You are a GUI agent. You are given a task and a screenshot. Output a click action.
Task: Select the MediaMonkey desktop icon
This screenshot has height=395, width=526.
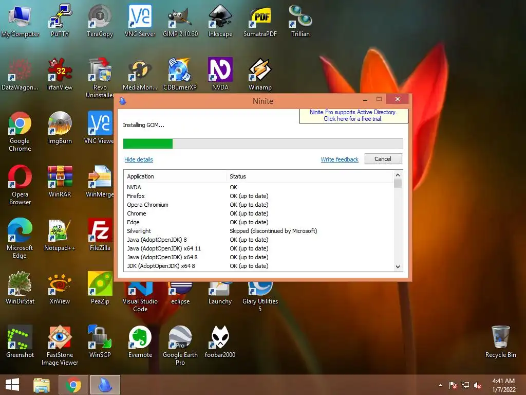pos(140,74)
